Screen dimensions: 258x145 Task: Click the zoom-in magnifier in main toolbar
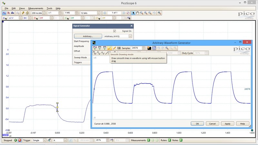(146, 13)
